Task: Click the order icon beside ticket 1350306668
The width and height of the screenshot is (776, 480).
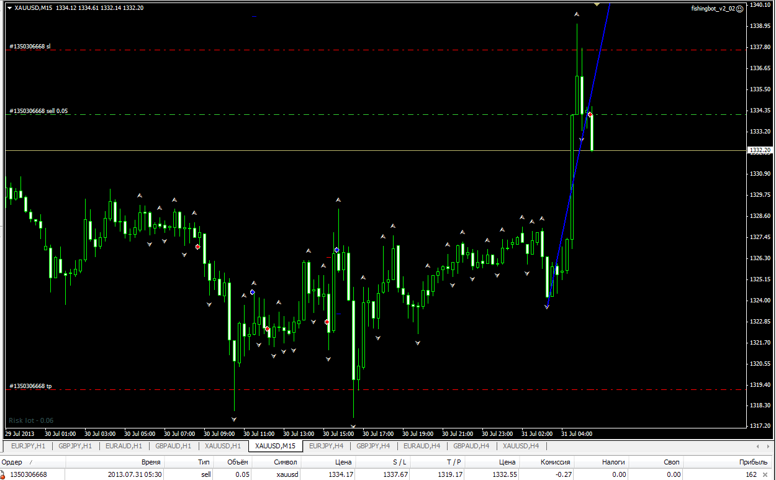Action: 3,474
